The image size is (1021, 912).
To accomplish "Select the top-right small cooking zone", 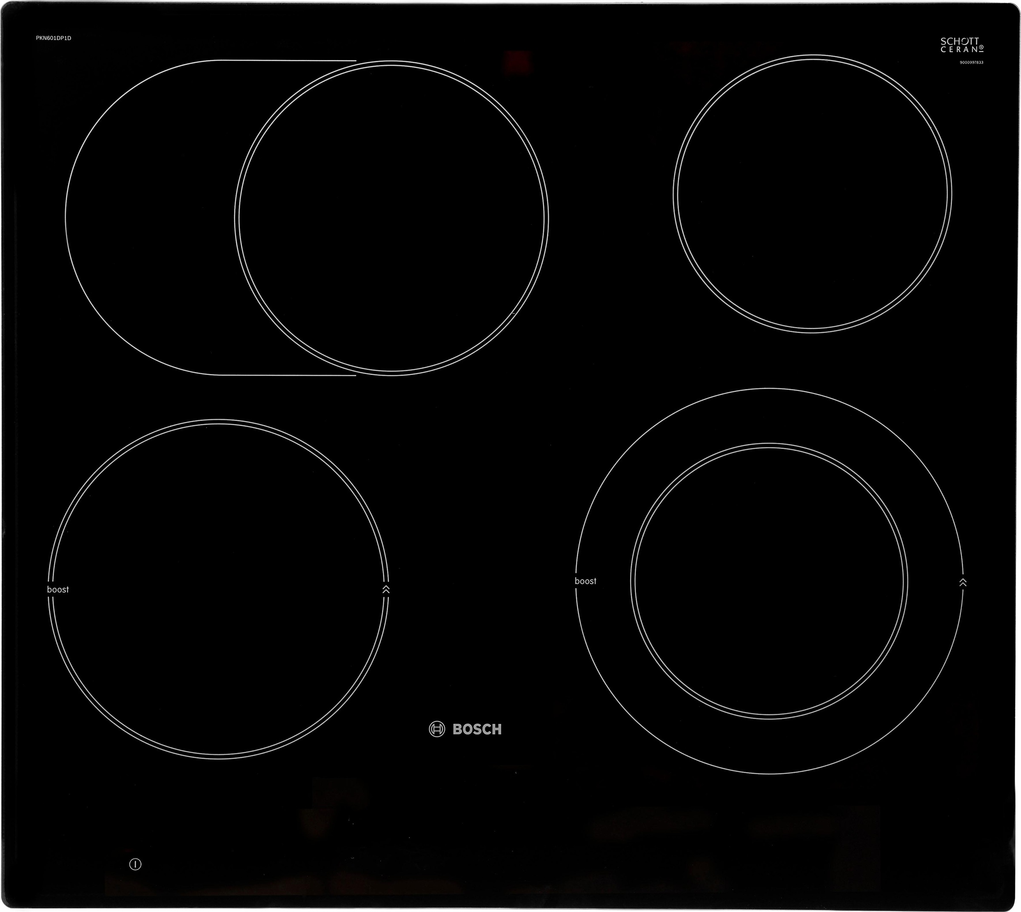I will (x=812, y=194).
